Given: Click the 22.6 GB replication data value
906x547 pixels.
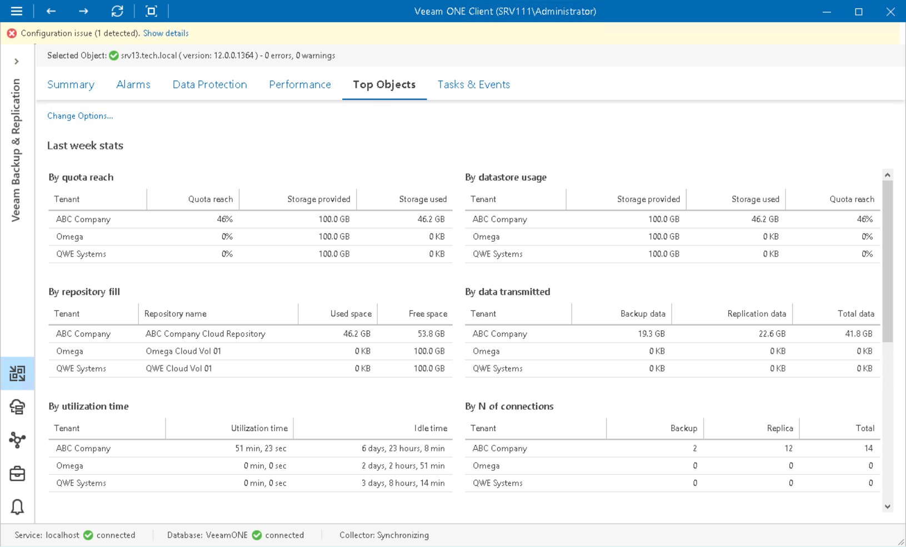Looking at the screenshot, I should [x=772, y=334].
